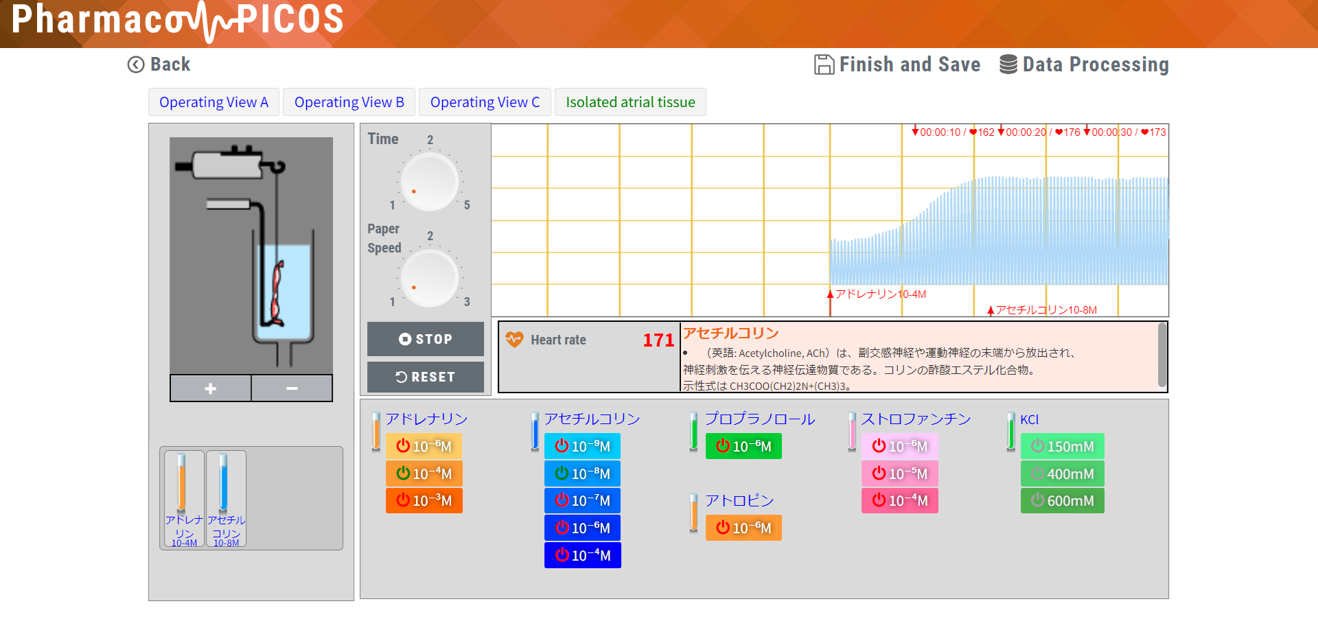Stop the recording with STOP button
This screenshot has height=619, width=1318.
pos(426,339)
